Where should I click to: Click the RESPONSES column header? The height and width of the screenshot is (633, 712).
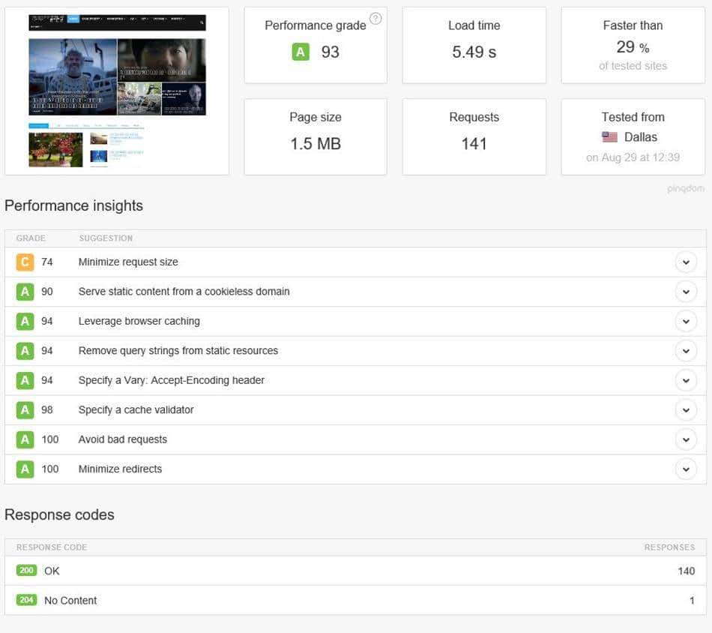(x=669, y=547)
